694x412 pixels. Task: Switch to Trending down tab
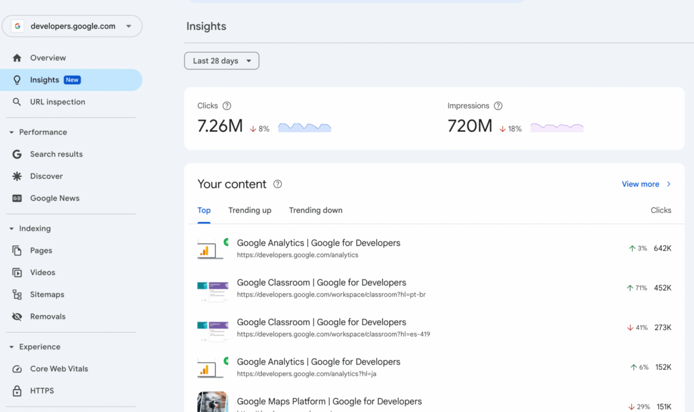(316, 210)
